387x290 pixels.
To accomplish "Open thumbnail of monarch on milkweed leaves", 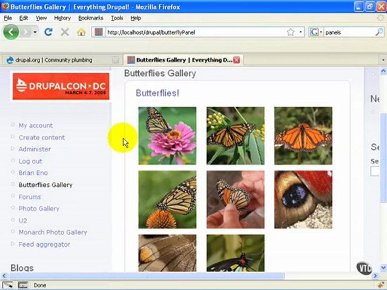I will pos(235,136).
